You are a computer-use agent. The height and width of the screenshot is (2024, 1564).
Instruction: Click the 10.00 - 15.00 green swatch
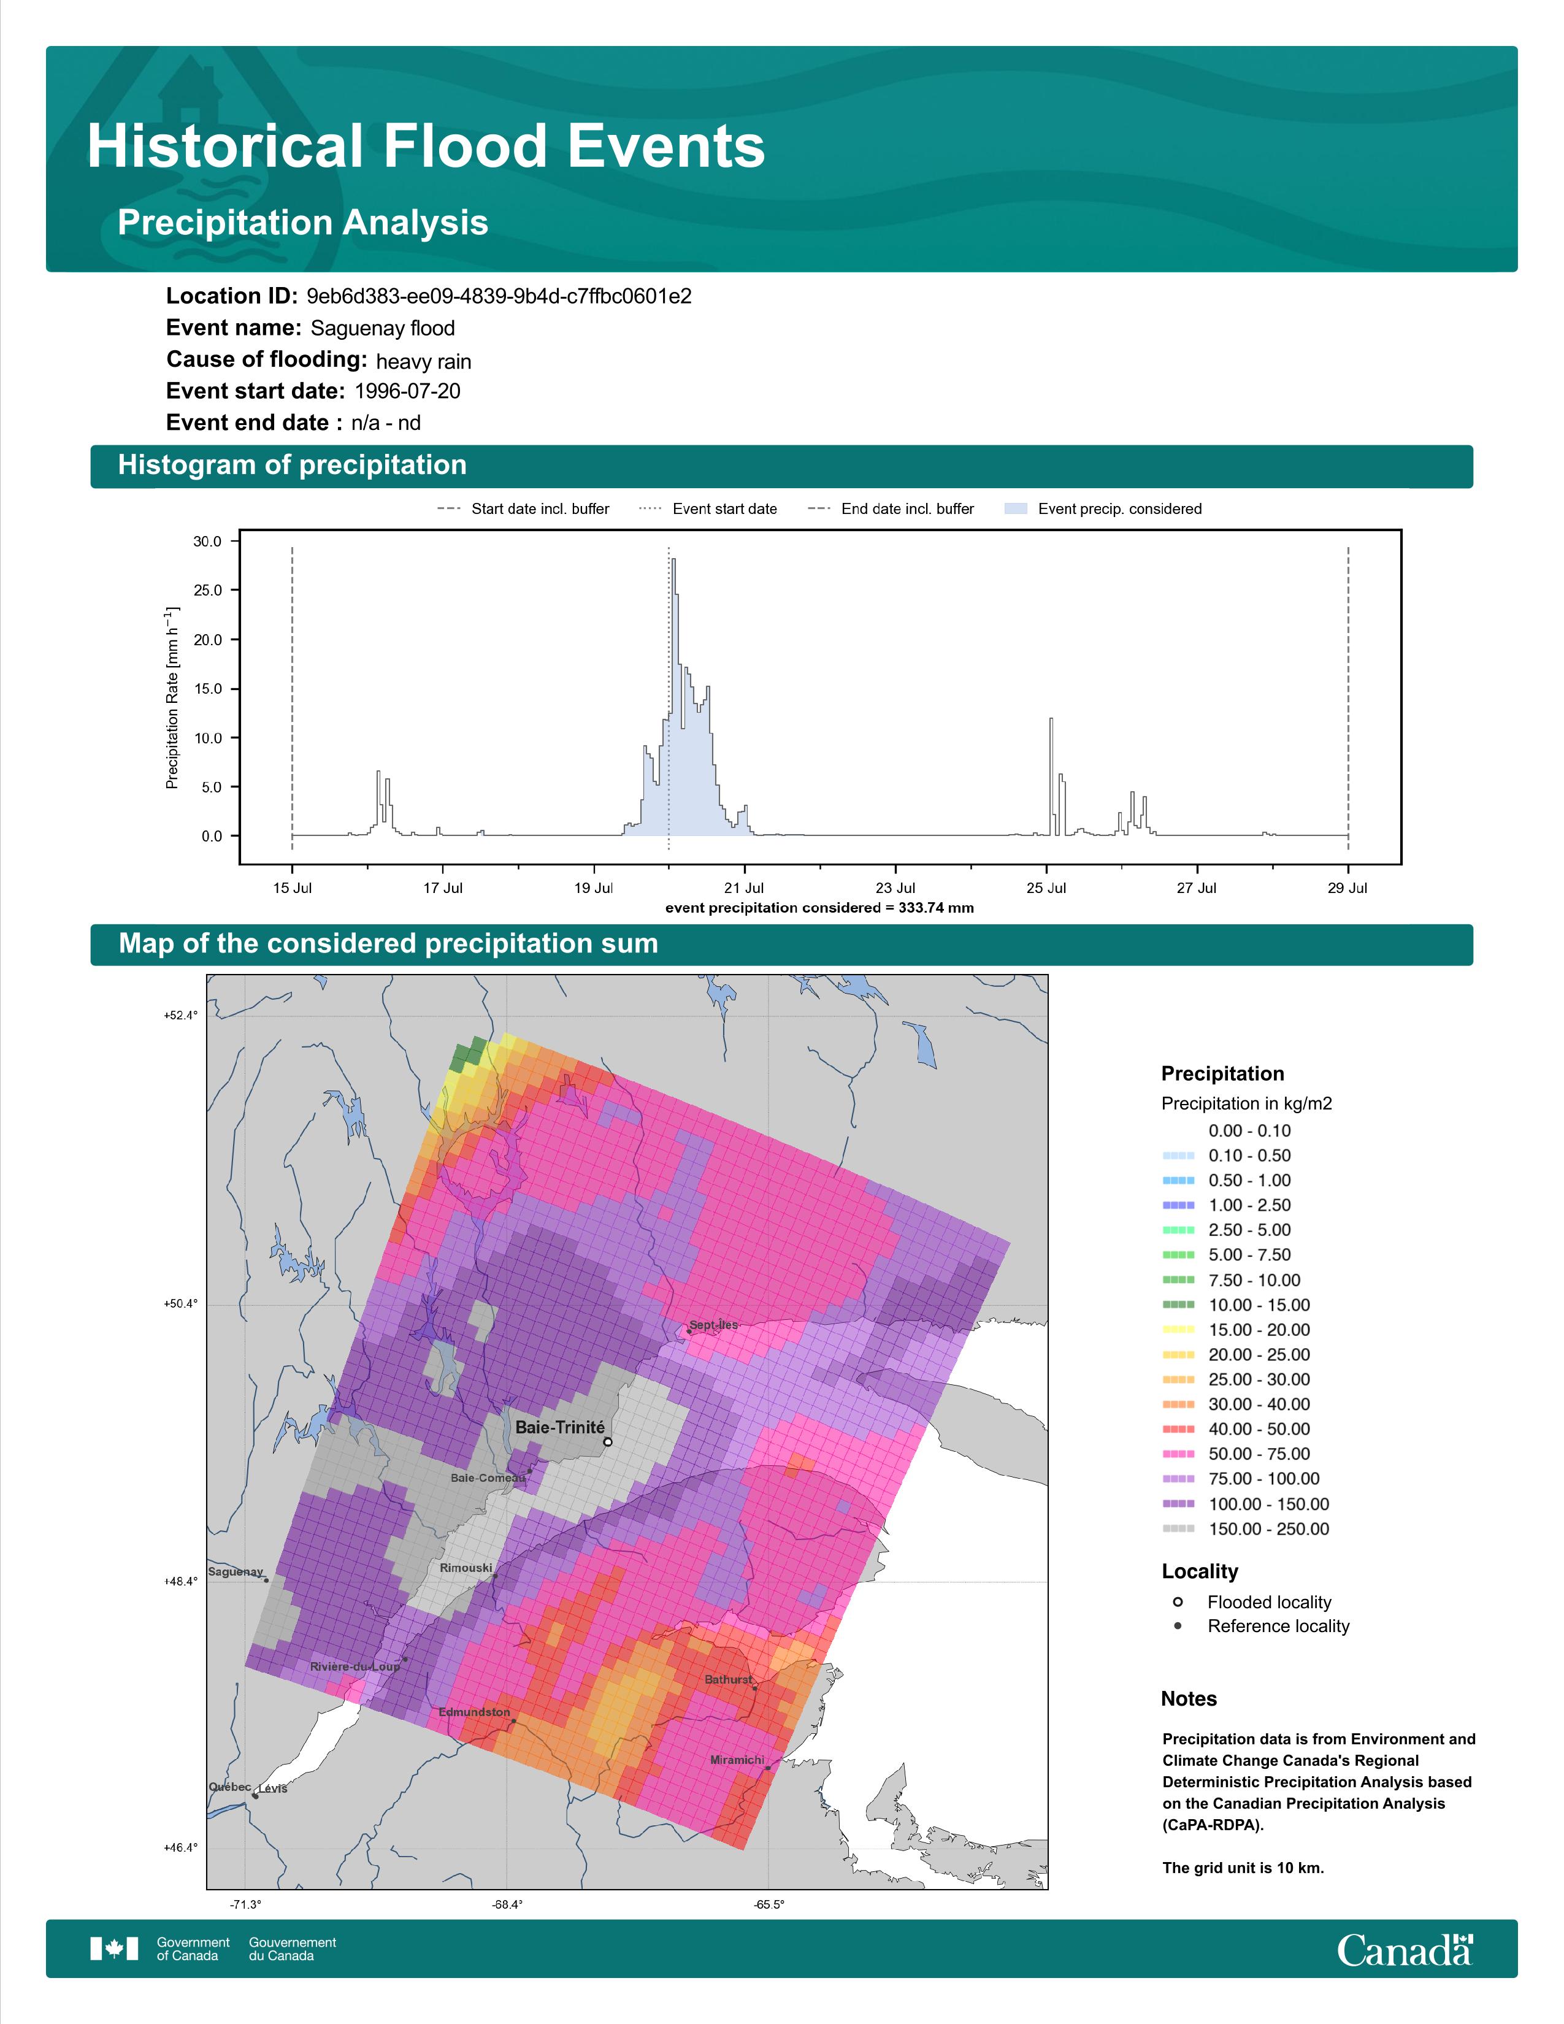point(1178,1305)
